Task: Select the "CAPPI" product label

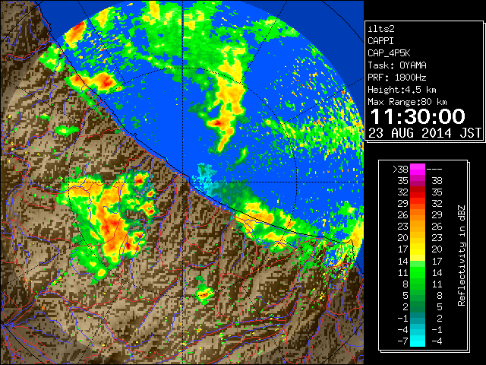Action: (x=380, y=41)
